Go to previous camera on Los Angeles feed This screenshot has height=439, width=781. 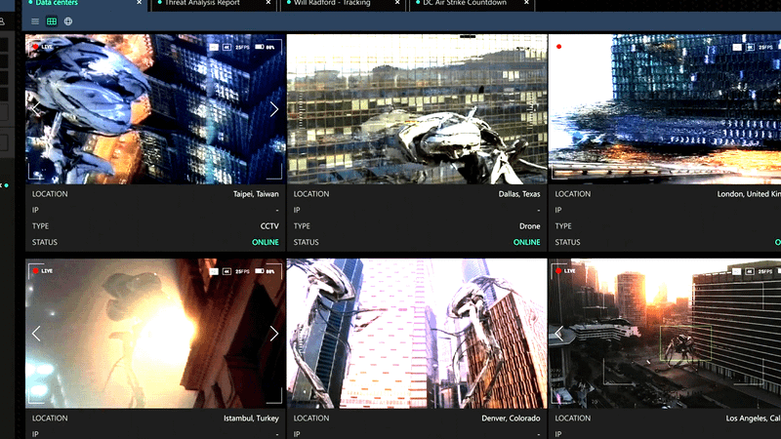pyautogui.click(x=558, y=334)
